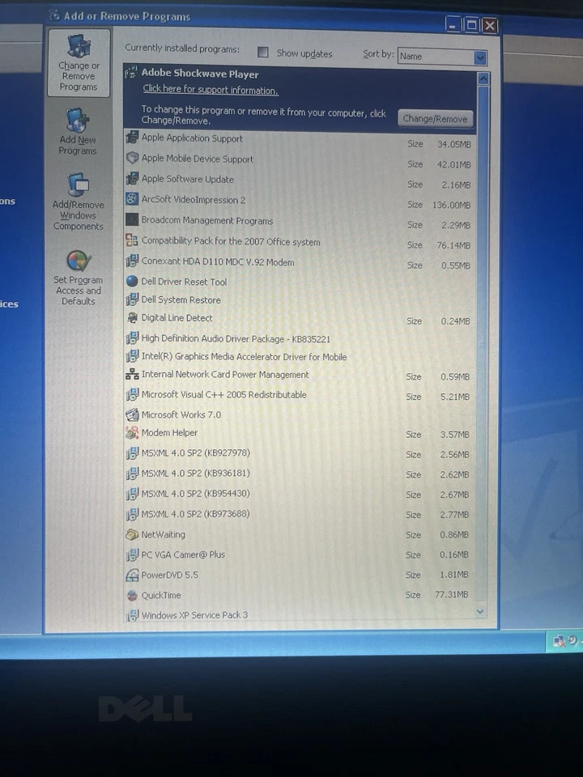Click the Conexant HDA D110 Modem icon
This screenshot has width=583, height=777.
(132, 260)
